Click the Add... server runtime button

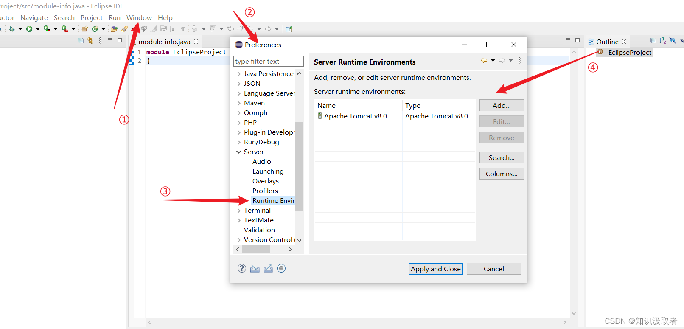[x=502, y=105]
